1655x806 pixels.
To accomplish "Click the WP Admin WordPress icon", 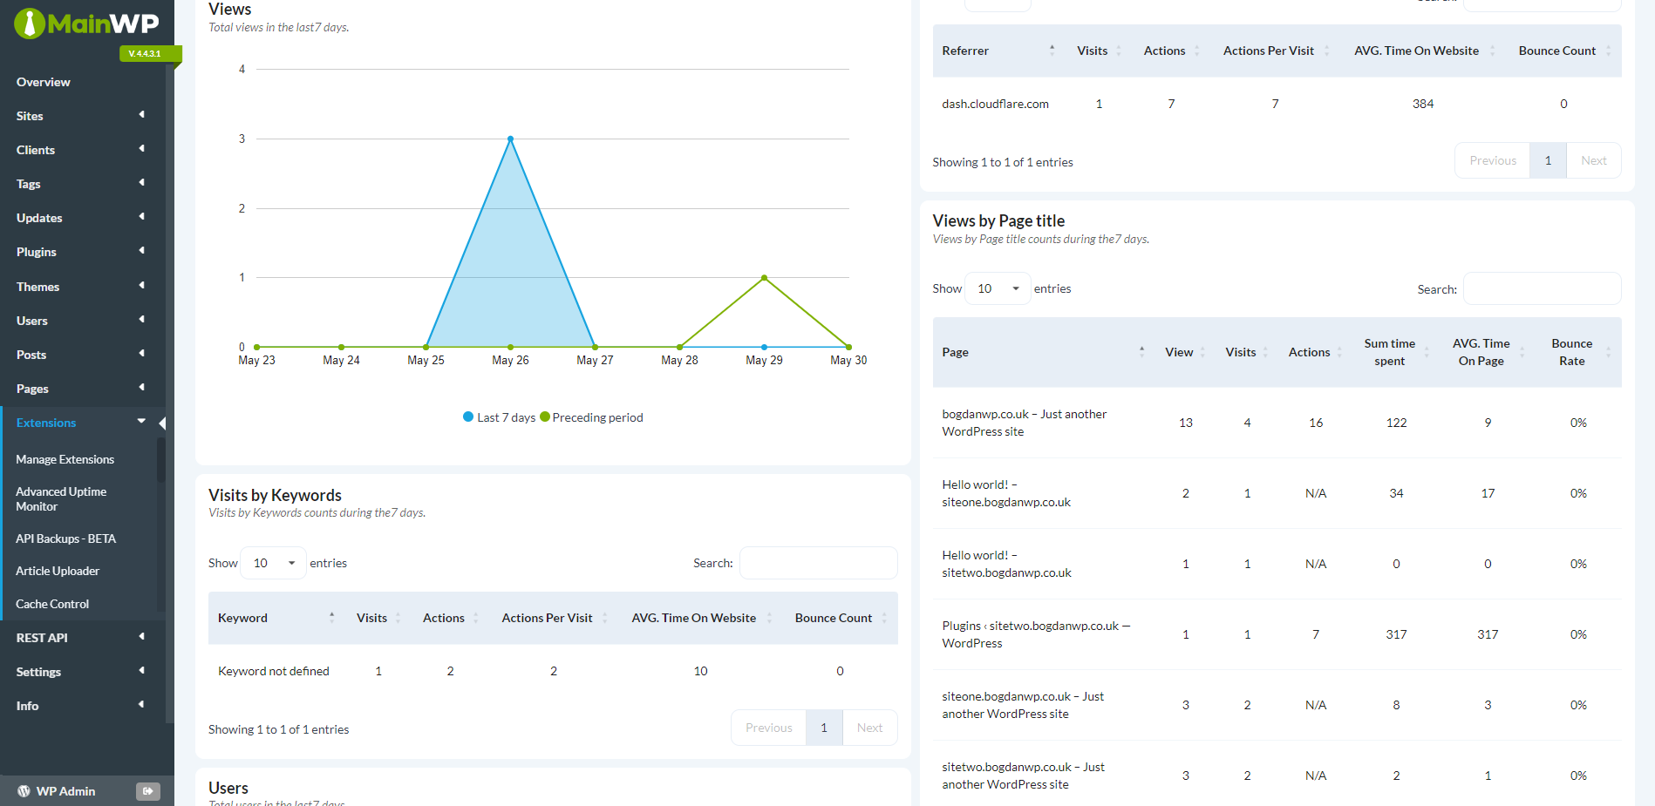I will (24, 791).
